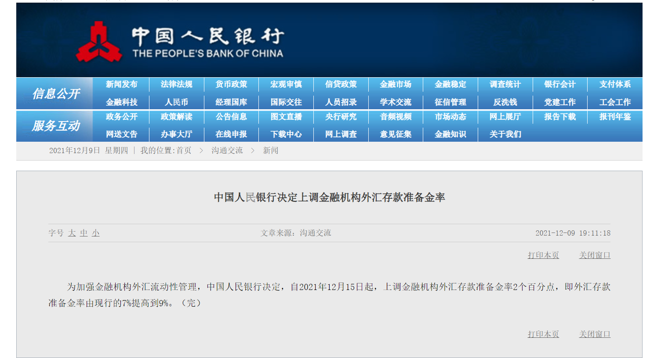This screenshot has height=358, width=661.
Task: Open the 新闻发布 navigation item
Action: coord(122,84)
